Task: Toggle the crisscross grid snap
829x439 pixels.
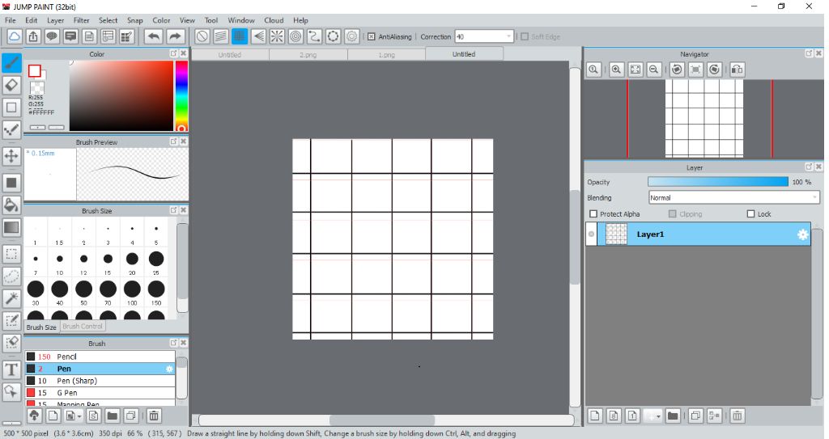Action: [240, 36]
